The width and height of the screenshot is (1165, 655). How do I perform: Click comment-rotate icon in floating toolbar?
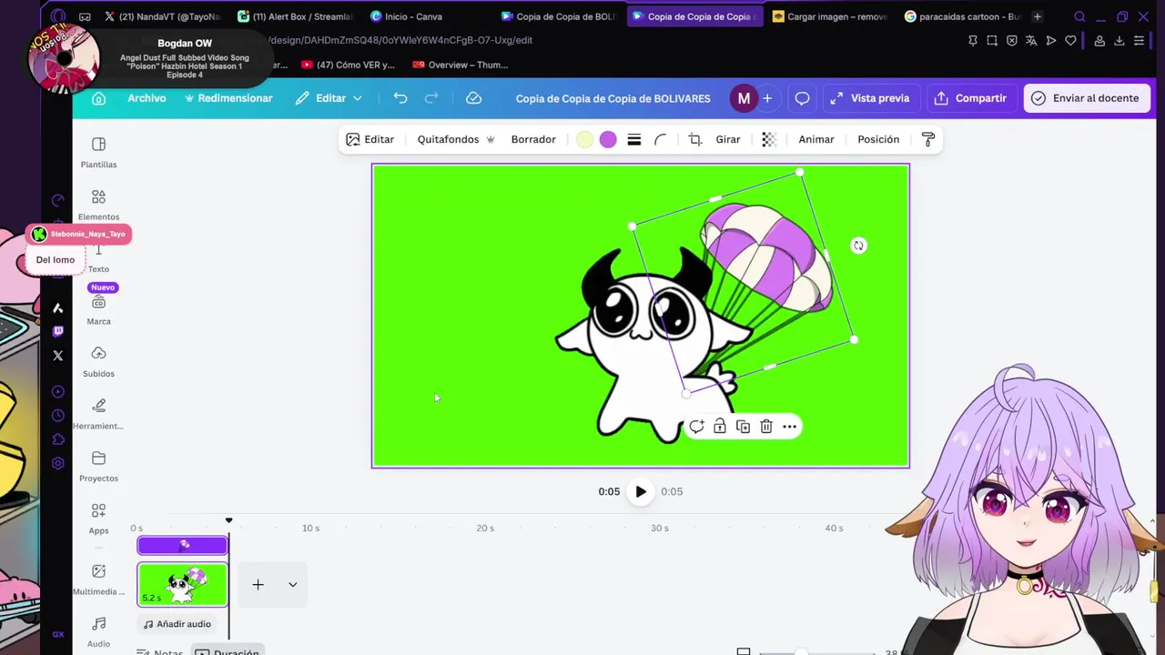696,426
